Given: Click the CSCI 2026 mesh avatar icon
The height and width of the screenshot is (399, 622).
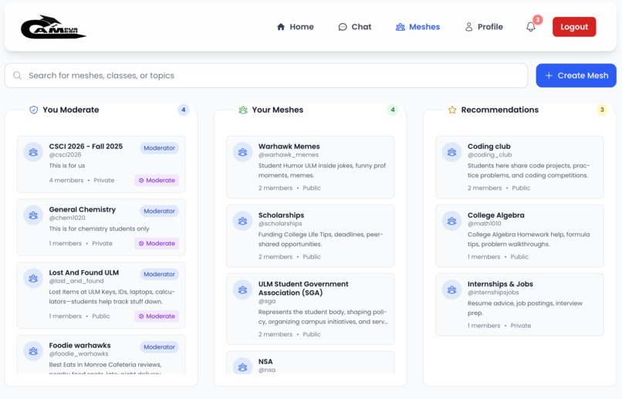Looking at the screenshot, I should [33, 152].
